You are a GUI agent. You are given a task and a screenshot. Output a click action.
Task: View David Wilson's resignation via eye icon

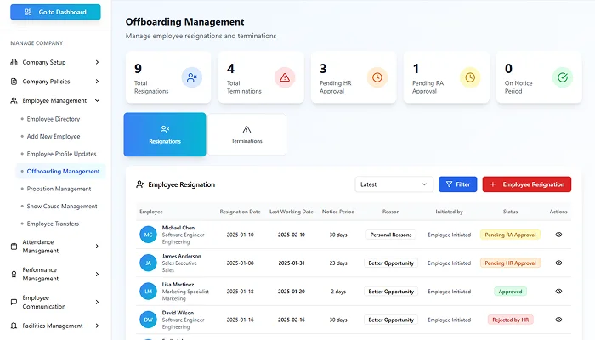tap(558, 320)
